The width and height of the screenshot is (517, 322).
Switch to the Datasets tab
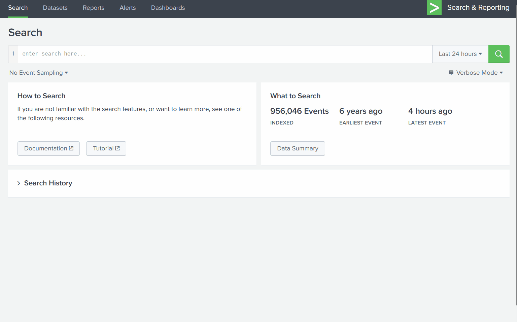tap(55, 7)
